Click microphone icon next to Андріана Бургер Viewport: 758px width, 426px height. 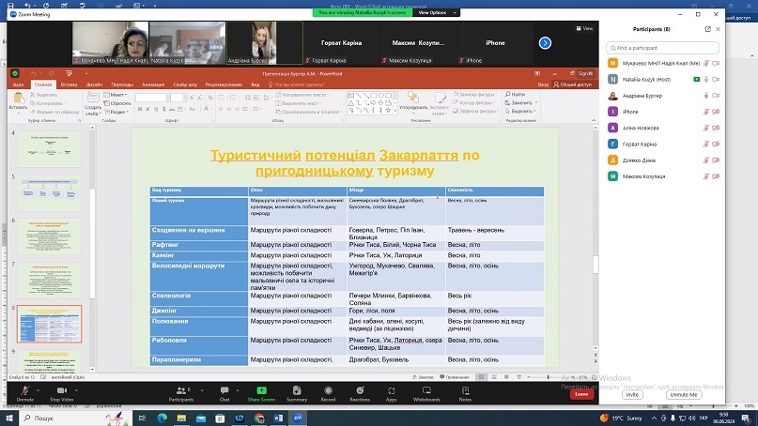(x=705, y=96)
